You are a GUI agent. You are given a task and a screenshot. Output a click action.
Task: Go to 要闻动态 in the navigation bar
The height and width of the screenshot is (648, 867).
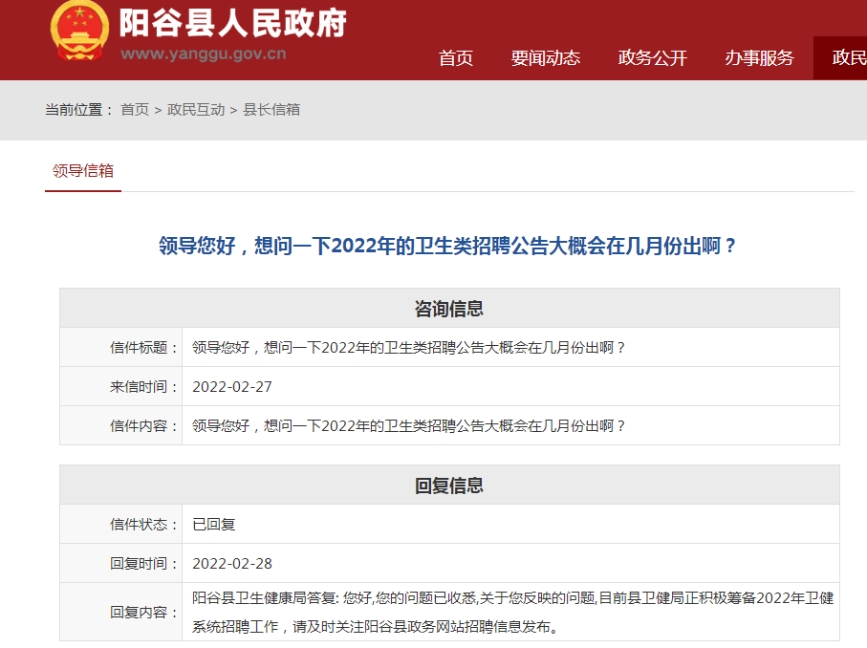(546, 58)
